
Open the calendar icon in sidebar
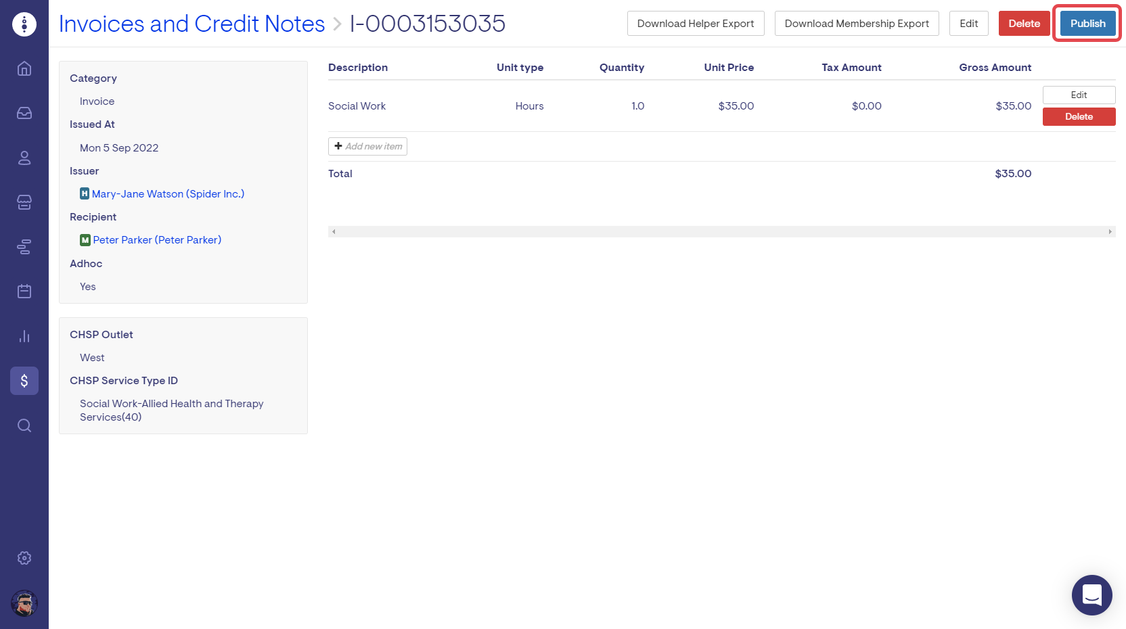pyautogui.click(x=24, y=292)
